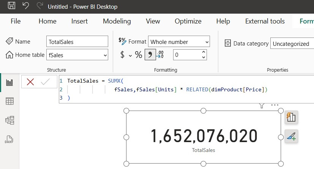Screen dimensions: 314x169
Task: Click the Format label icon
Action: (122, 41)
